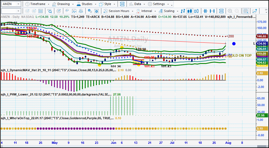Click the chart-line speech-bubble icon
Image resolution: width=269 pixels, height=148 pixels.
tap(74, 11)
